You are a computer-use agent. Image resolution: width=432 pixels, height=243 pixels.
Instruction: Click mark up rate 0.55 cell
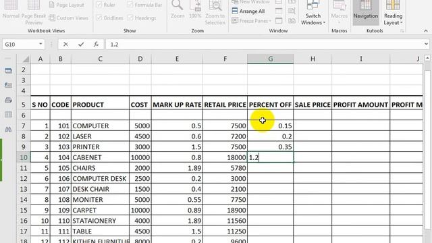(x=177, y=200)
